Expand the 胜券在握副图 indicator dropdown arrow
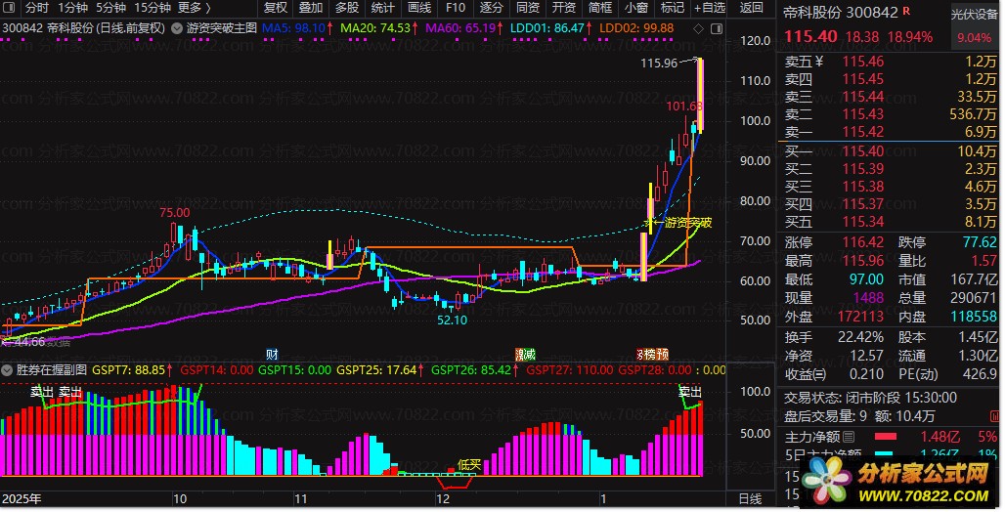 coord(7,369)
